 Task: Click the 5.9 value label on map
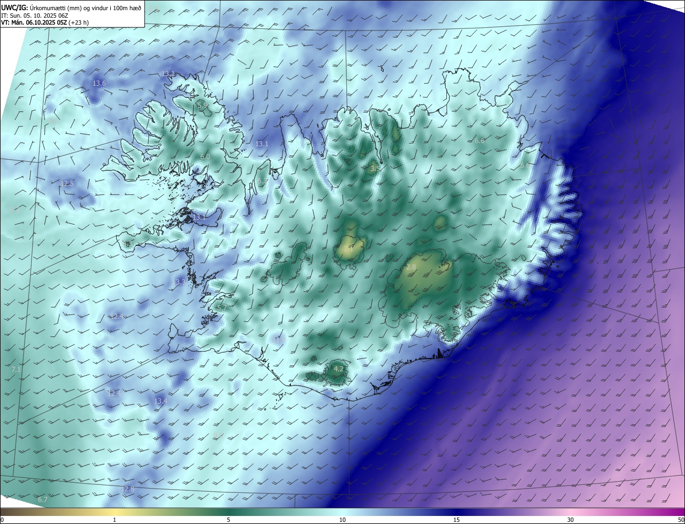pyautogui.click(x=203, y=107)
